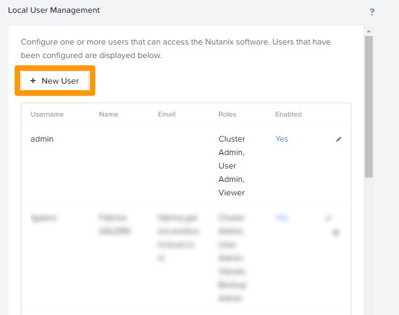Toggle the admin user's Enabled 'Yes' link
Screen dimensions: 399x315
click(282, 139)
